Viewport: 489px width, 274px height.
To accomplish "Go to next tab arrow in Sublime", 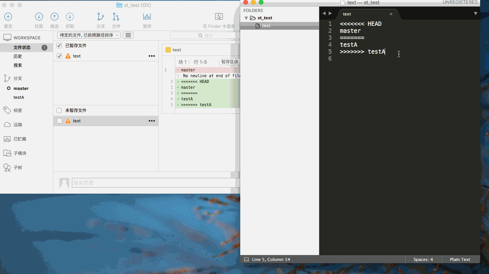I will tap(330, 14).
